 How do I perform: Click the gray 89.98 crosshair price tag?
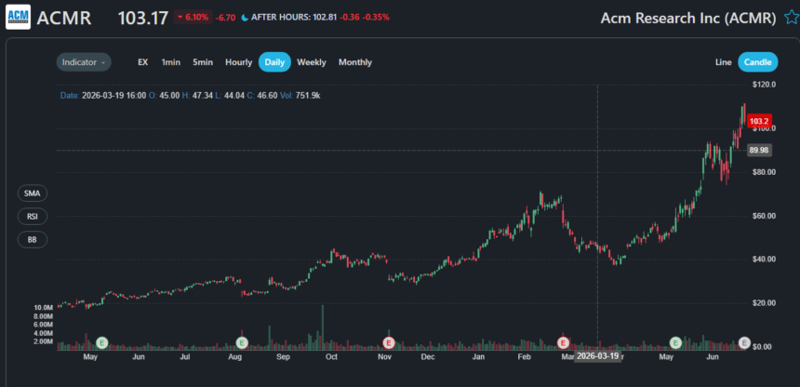pos(759,150)
